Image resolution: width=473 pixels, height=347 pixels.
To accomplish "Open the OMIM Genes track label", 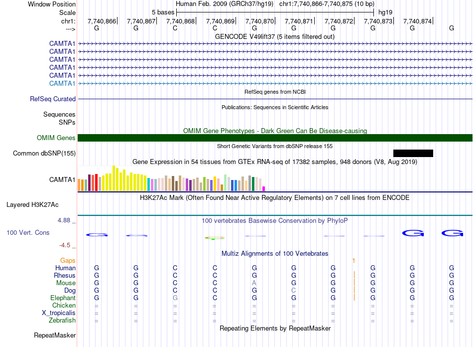I will 56,138.
